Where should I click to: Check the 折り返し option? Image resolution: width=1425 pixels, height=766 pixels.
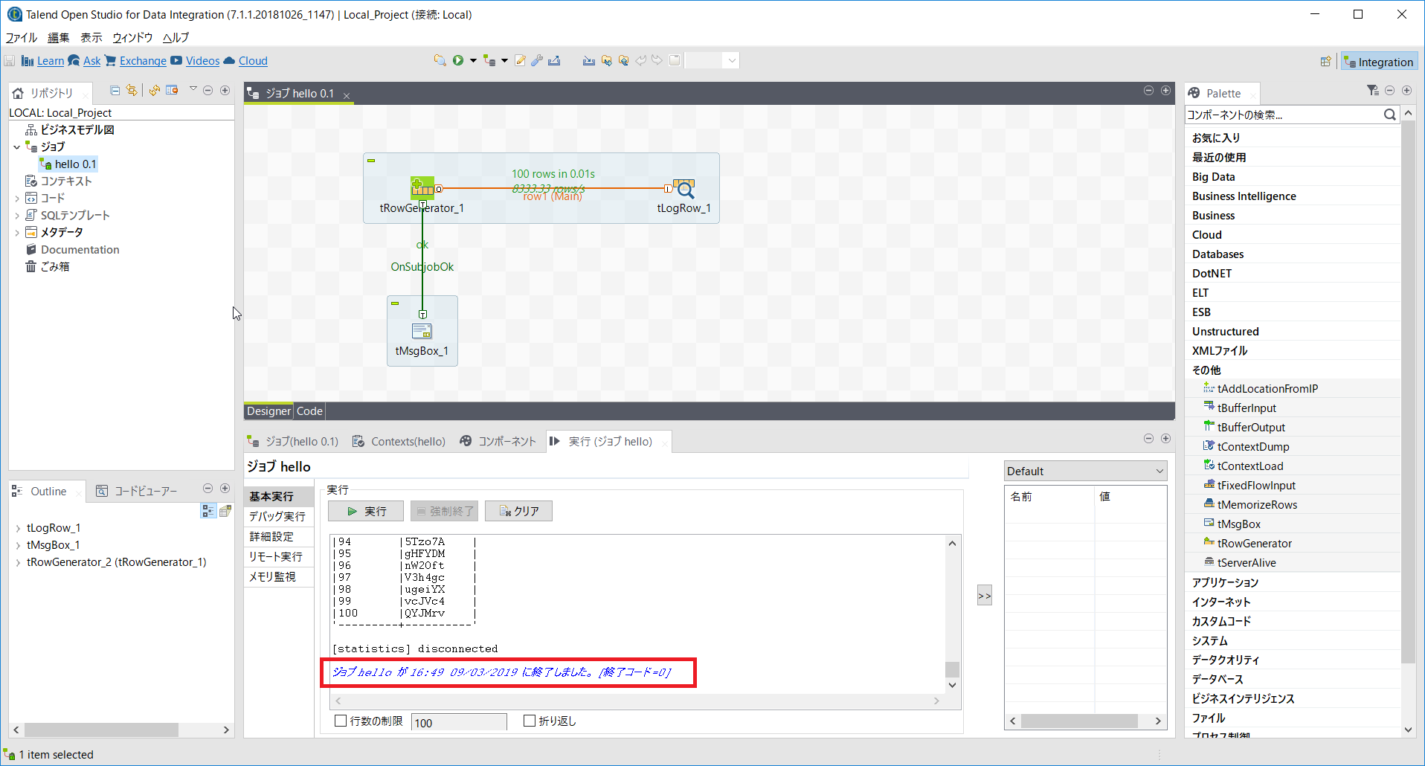click(529, 720)
